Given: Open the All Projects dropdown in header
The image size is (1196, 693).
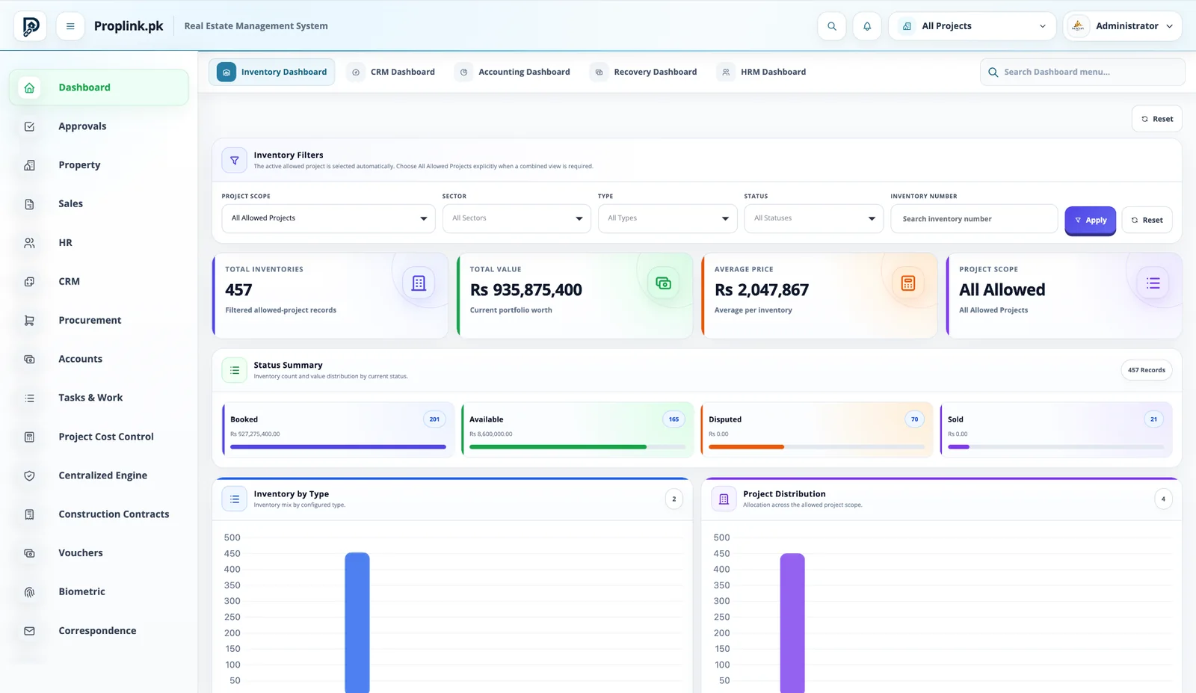Looking at the screenshot, I should click(972, 26).
